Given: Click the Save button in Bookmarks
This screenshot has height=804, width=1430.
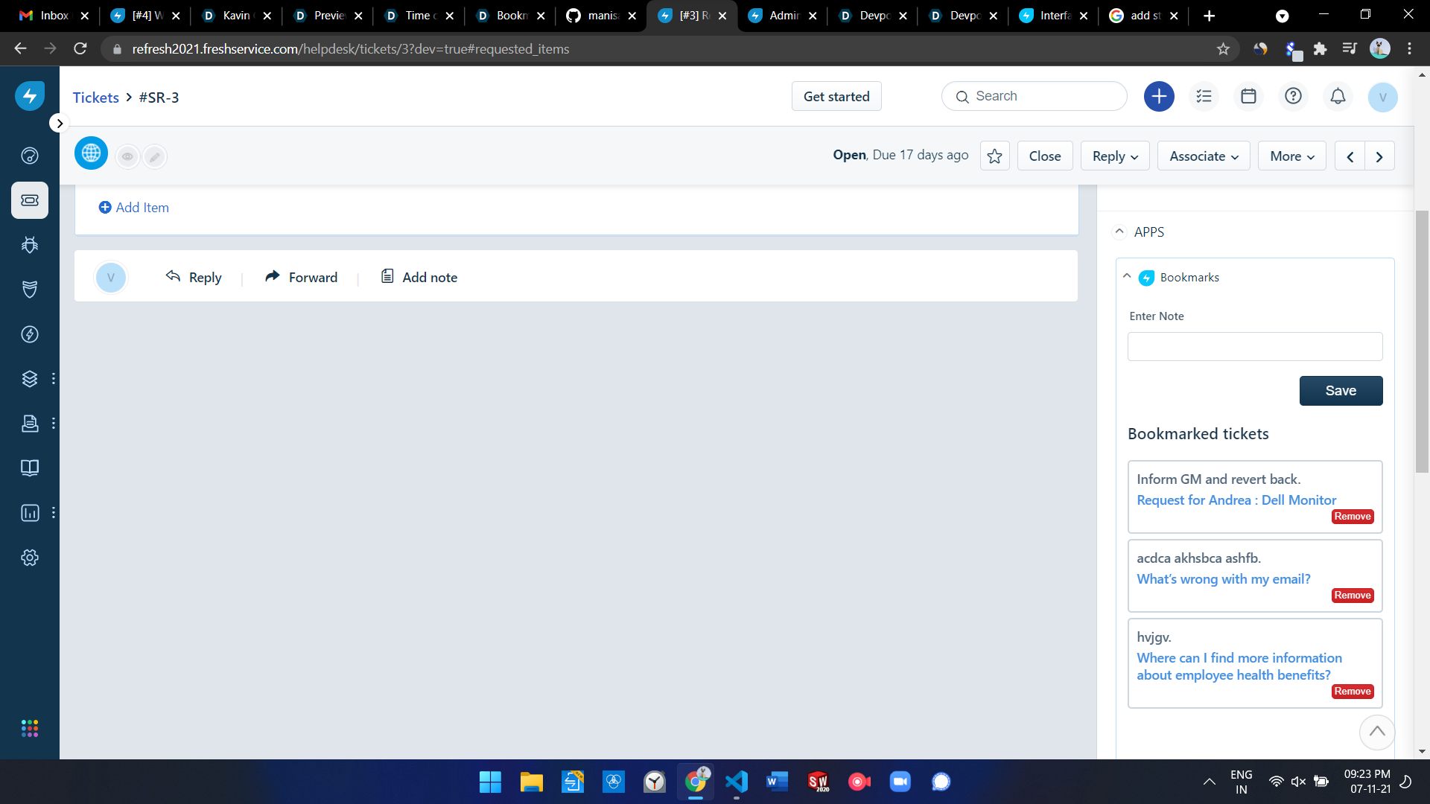Looking at the screenshot, I should tap(1340, 391).
